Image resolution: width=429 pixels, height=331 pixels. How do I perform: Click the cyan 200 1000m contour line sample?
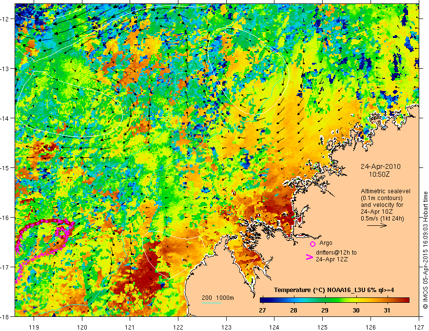click(x=212, y=303)
